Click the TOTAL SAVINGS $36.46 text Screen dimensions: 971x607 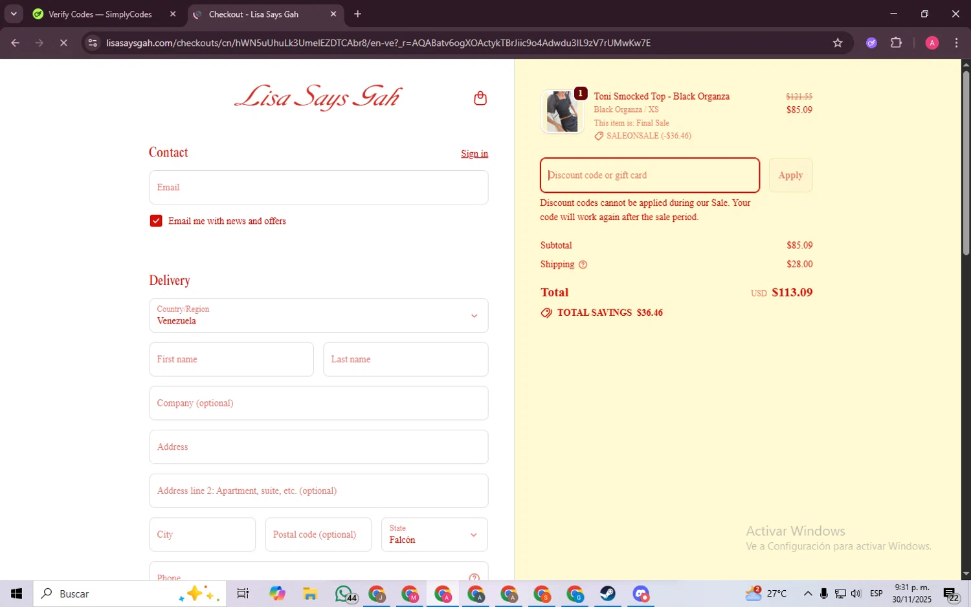coord(610,313)
